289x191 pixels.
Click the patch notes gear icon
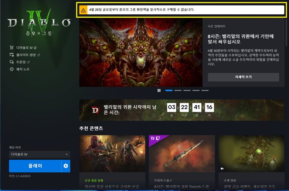pyautogui.click(x=12, y=69)
